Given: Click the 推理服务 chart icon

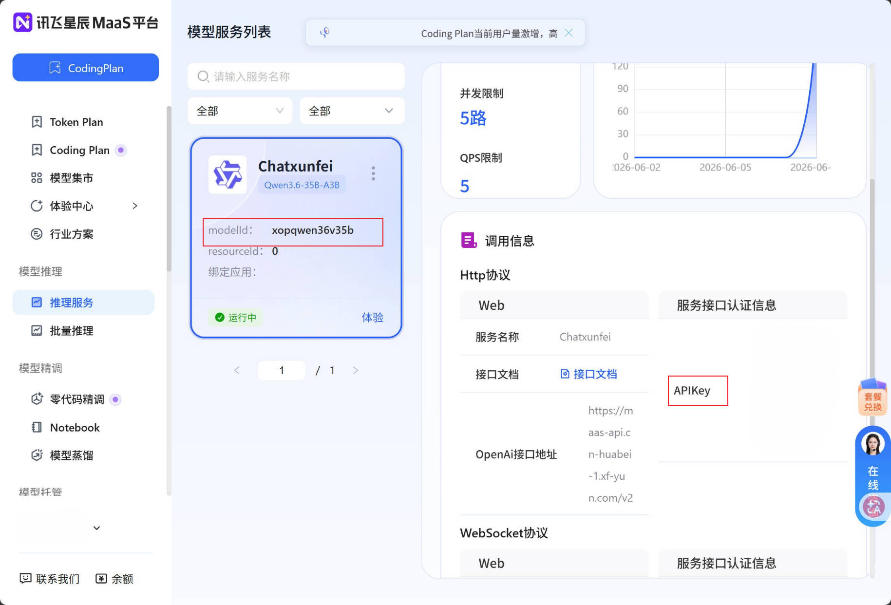Looking at the screenshot, I should pos(37,302).
